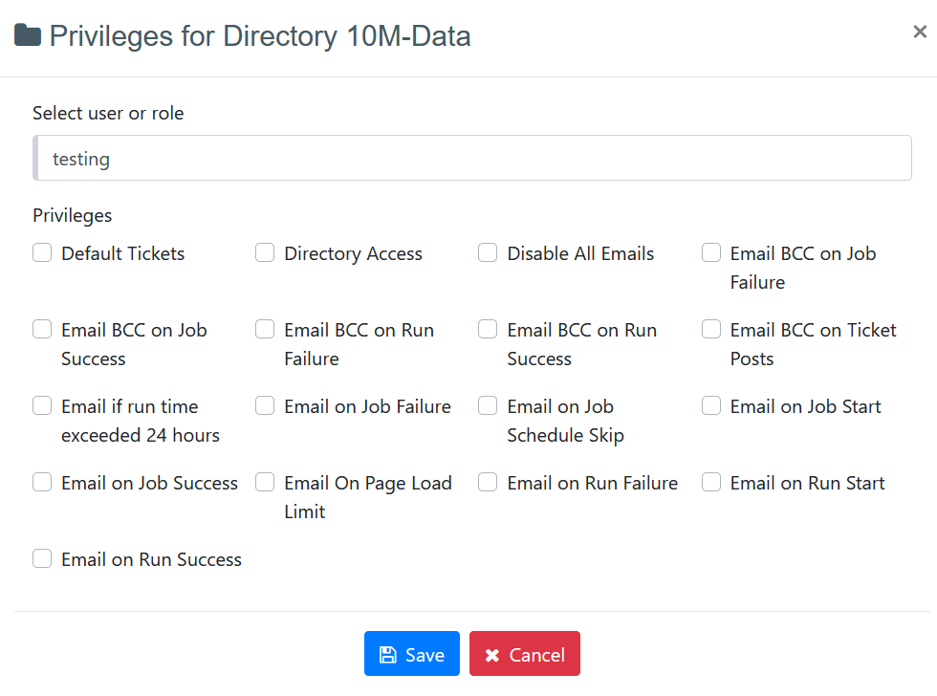Check the Directory Access privilege

pos(265,253)
